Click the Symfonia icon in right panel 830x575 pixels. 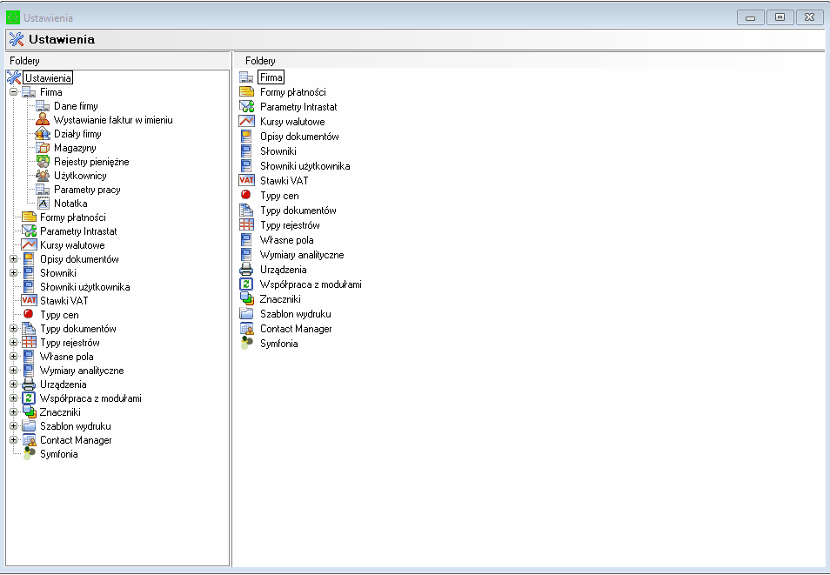click(246, 344)
